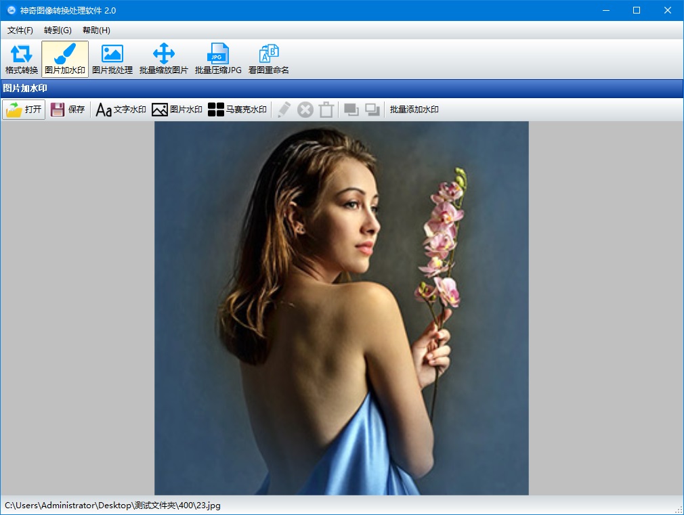Save the image with 保存
This screenshot has width=684, height=515.
point(68,110)
